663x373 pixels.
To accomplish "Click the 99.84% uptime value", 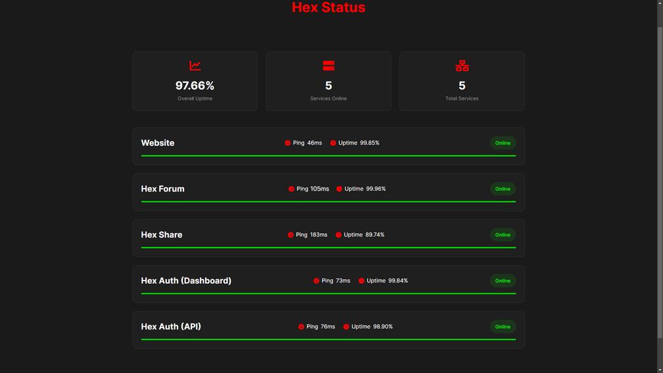I will pos(398,281).
